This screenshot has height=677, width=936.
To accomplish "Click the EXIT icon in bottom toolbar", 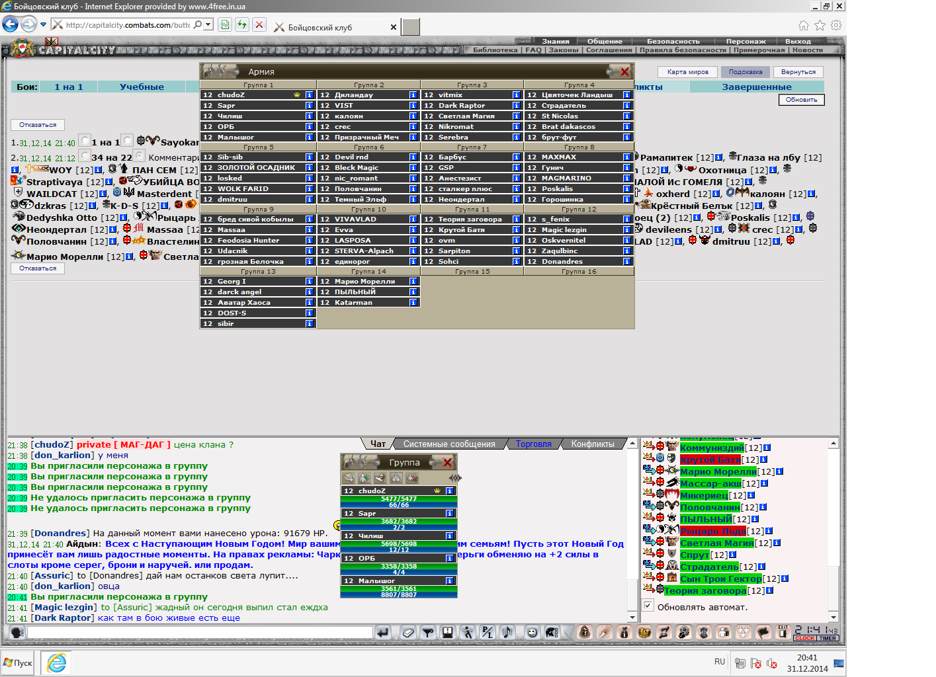I will tap(783, 632).
